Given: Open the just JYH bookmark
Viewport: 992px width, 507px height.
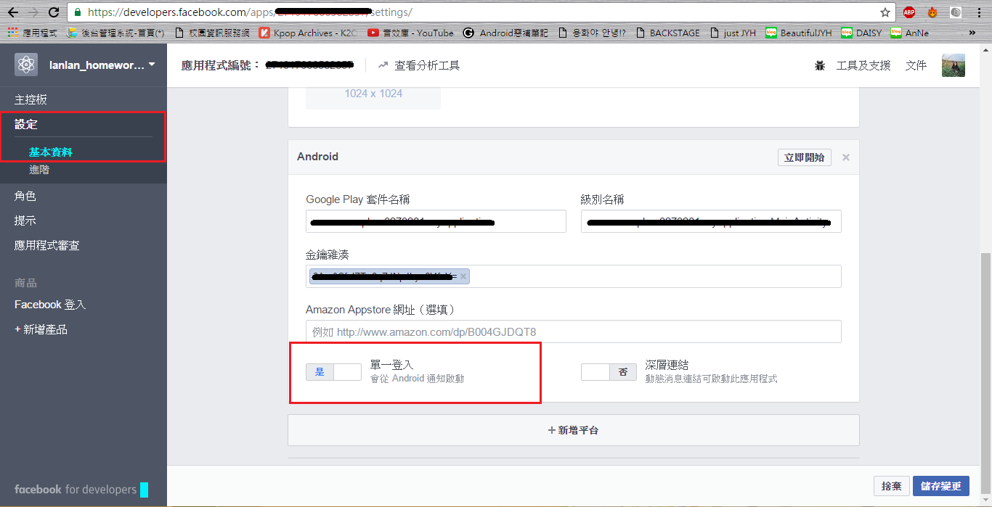Looking at the screenshot, I should (x=733, y=33).
